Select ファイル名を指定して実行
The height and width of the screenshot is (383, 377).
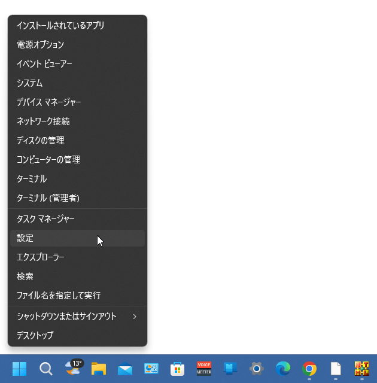(77, 296)
